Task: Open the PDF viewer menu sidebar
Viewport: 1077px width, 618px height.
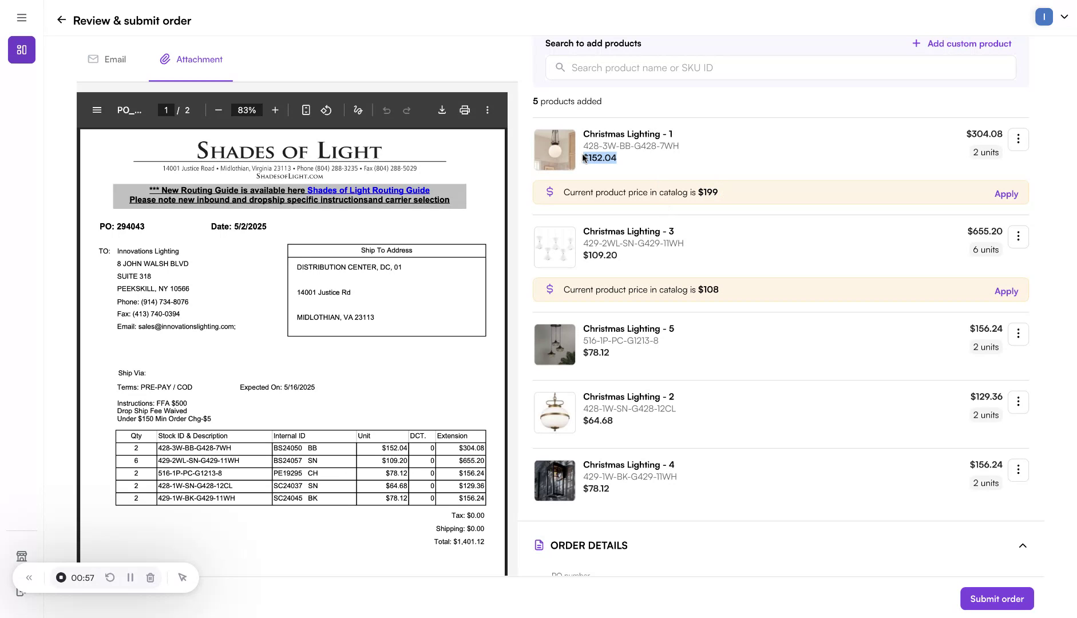Action: coord(97,110)
